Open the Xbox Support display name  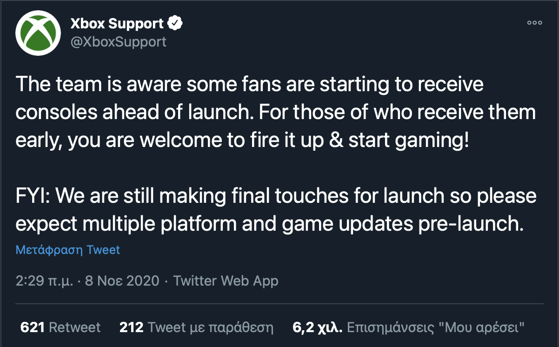tap(117, 23)
